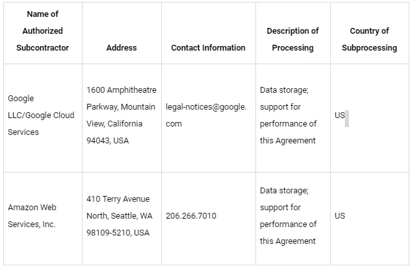The width and height of the screenshot is (412, 266).
Task: Click the Name of Authorized Subcontractor header
Action: (43, 31)
